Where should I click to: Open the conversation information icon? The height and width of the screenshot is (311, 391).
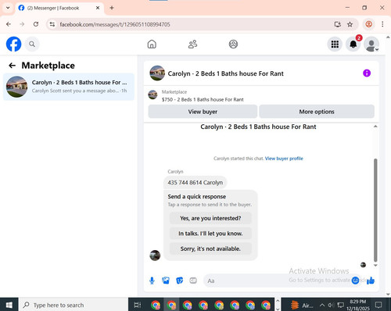click(367, 73)
